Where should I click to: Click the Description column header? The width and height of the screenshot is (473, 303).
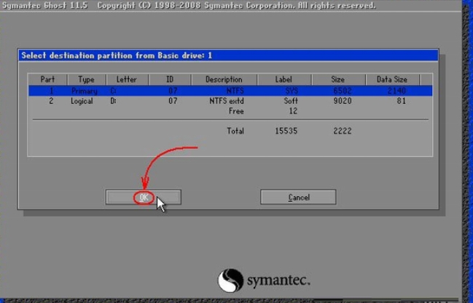(224, 79)
